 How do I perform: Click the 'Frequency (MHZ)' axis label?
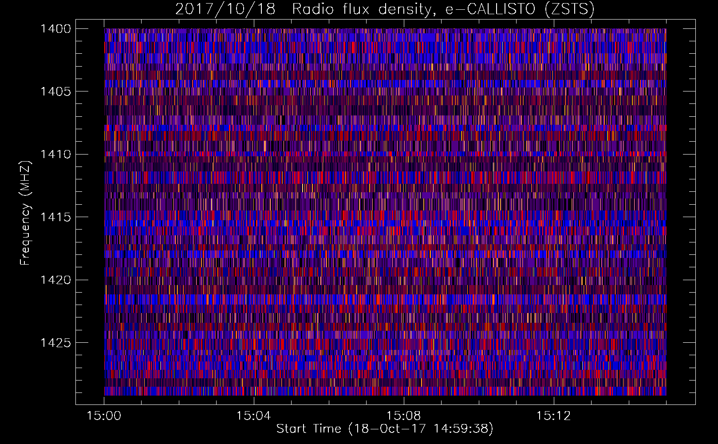25,213
